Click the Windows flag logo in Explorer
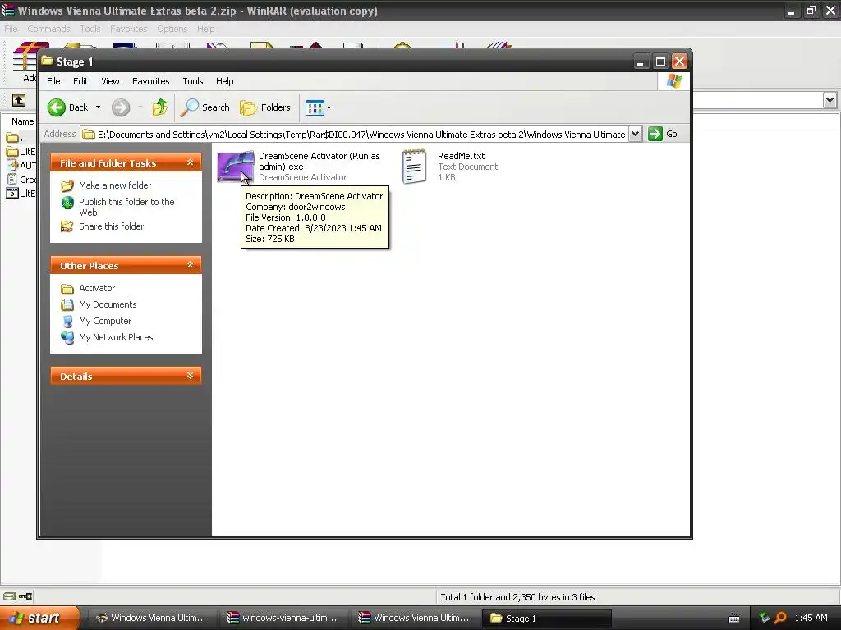841x630 pixels. pos(674,81)
